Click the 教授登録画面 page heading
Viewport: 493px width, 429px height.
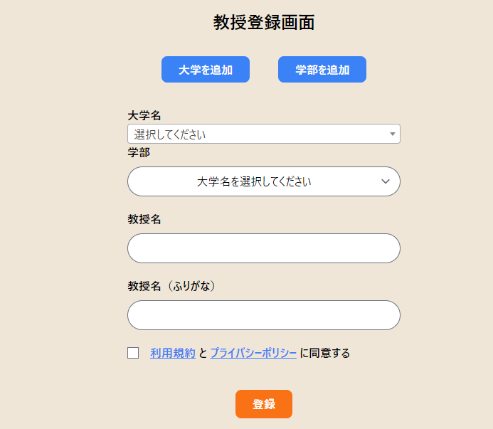point(264,23)
